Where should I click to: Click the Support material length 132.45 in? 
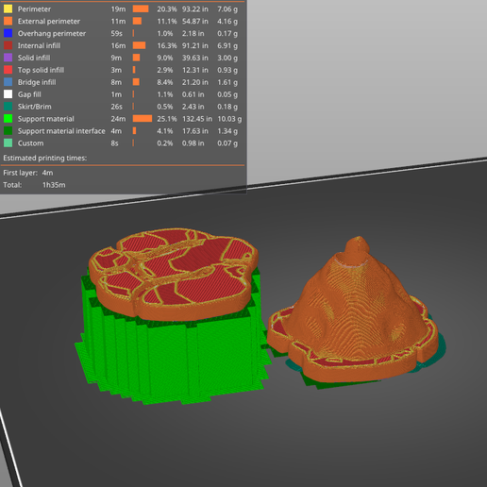click(197, 119)
